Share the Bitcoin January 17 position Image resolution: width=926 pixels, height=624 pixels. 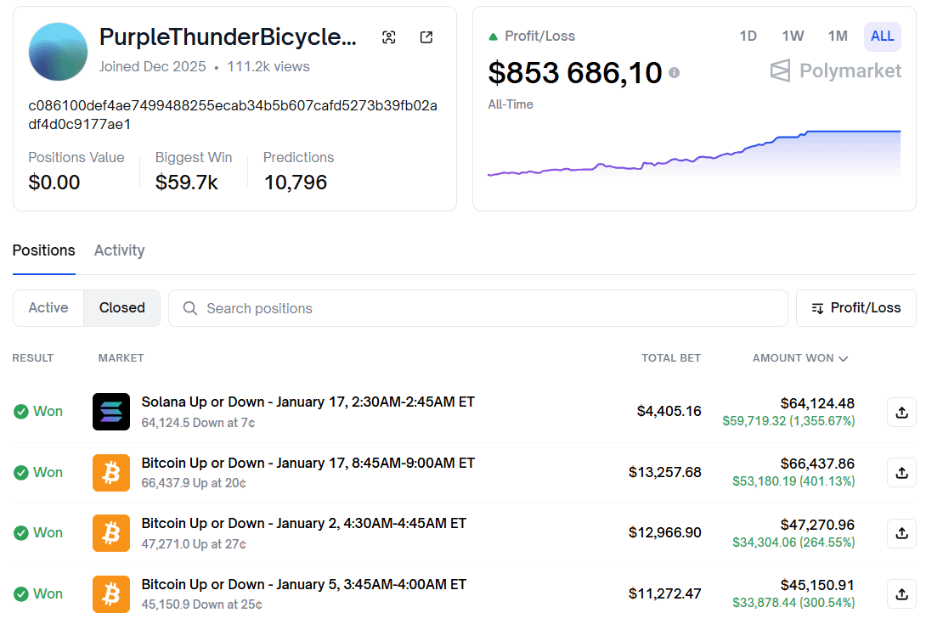[x=901, y=472]
